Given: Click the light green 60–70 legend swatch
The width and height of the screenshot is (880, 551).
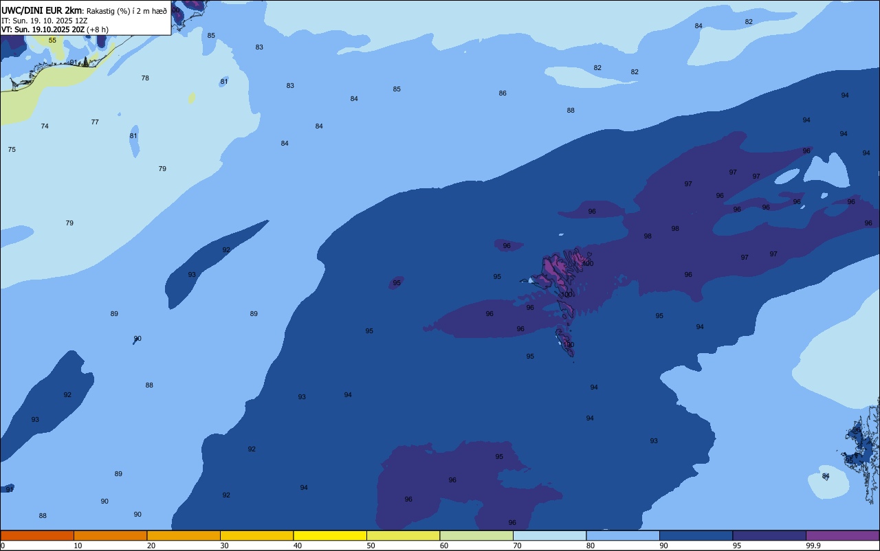Looking at the screenshot, I should [476, 535].
